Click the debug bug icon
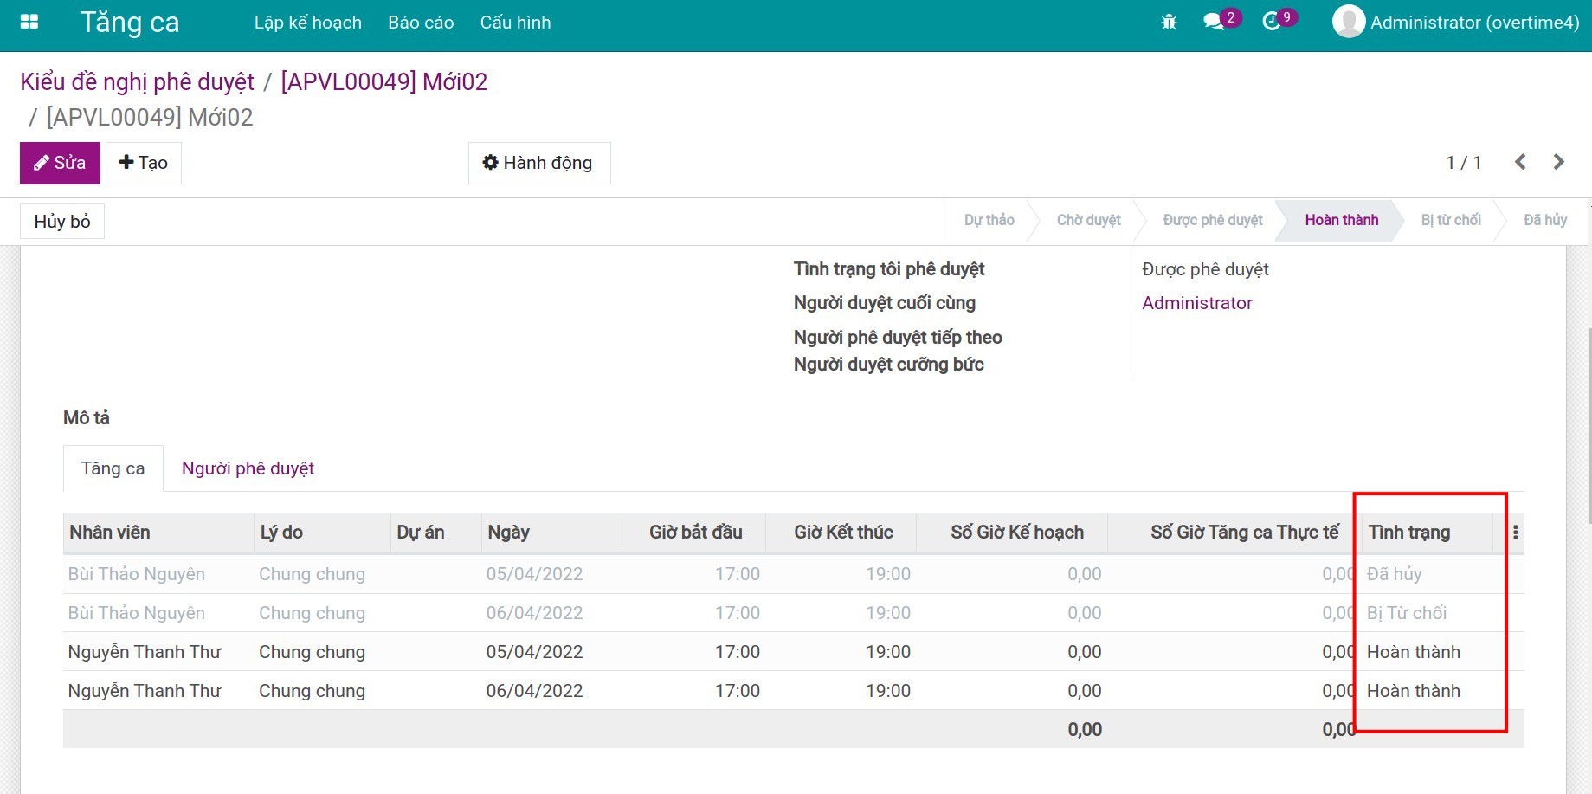This screenshot has height=794, width=1592. point(1169,23)
